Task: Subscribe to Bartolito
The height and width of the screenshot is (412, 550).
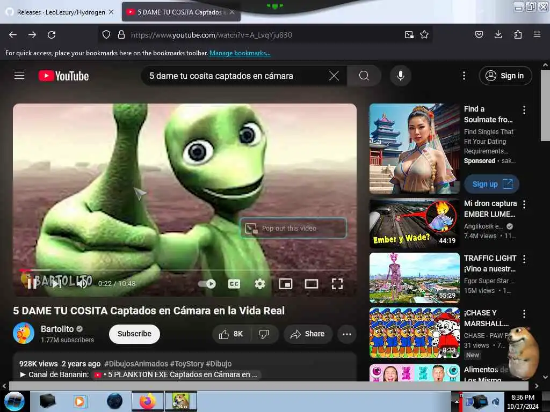Action: point(134,334)
